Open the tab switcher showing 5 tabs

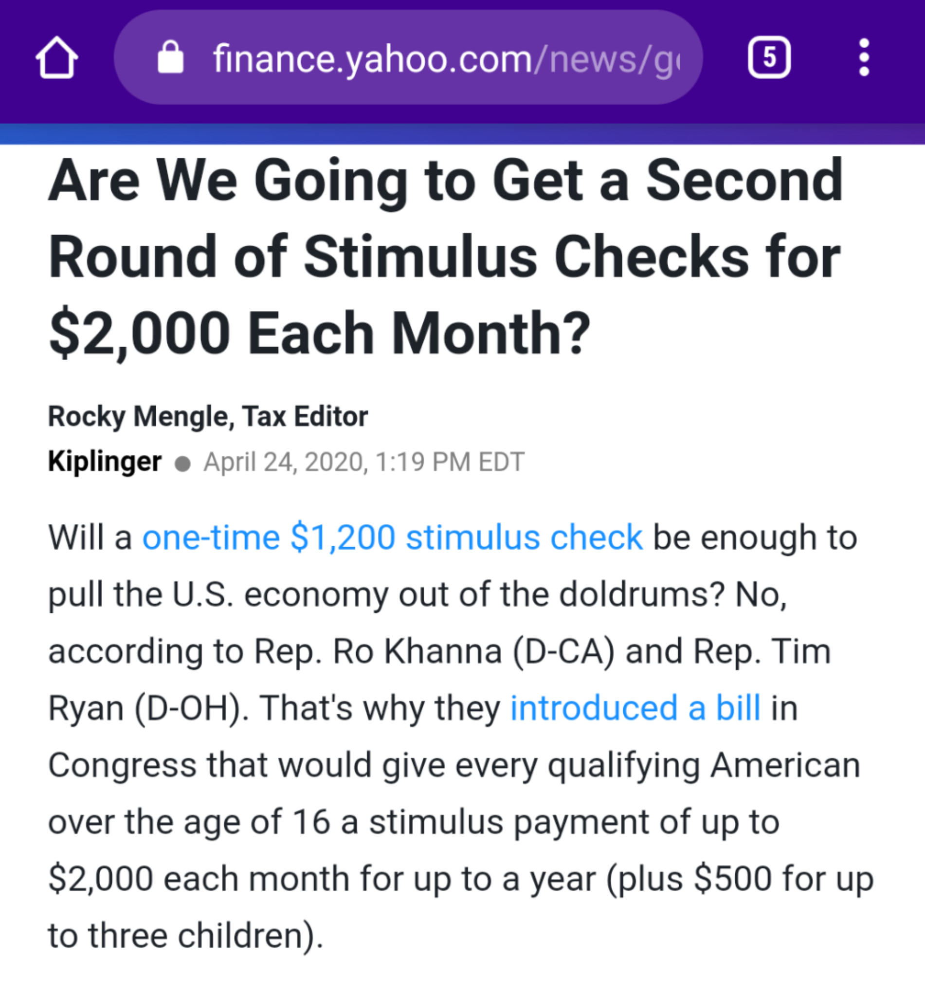(769, 57)
